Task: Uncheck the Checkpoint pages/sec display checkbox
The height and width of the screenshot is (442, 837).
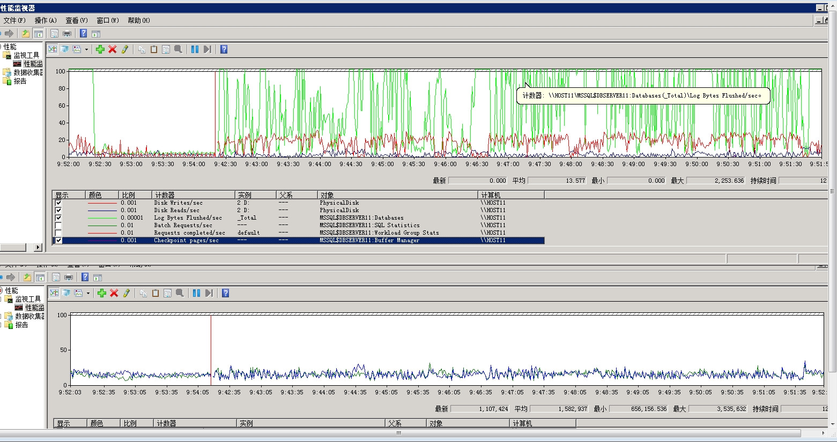Action: (x=58, y=241)
